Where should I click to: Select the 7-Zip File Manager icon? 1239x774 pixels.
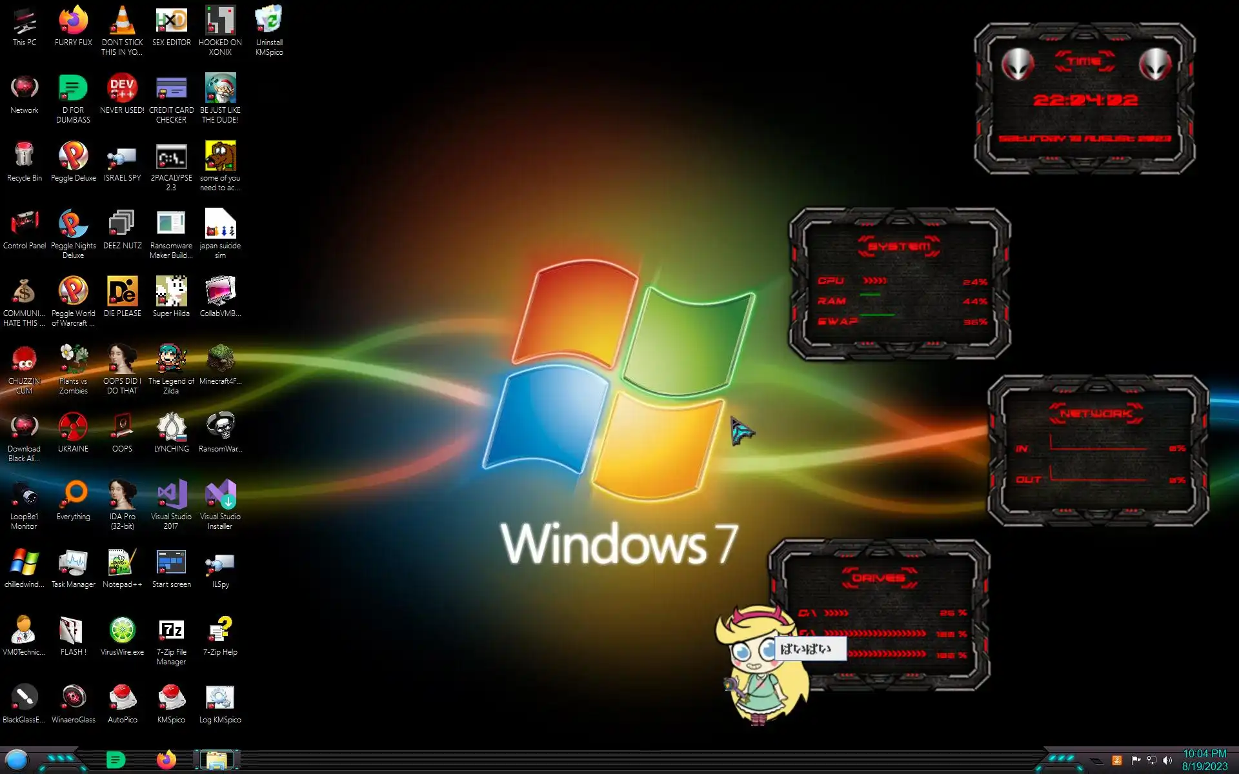coord(171,630)
